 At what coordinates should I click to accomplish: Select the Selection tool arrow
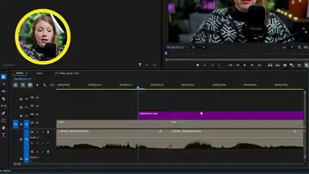click(3, 77)
